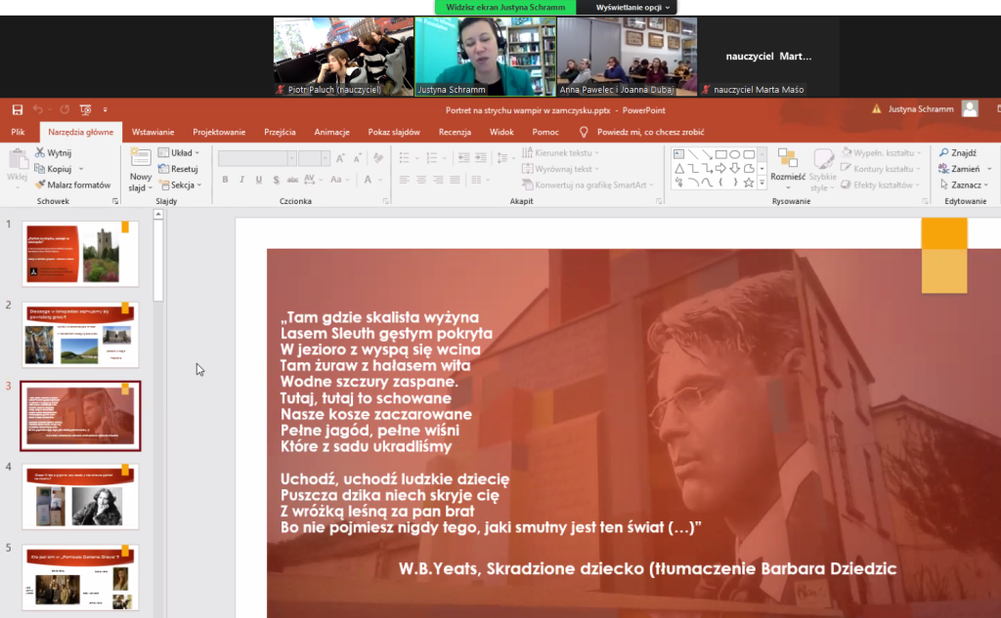Toggle italic formatting button

coord(241,180)
